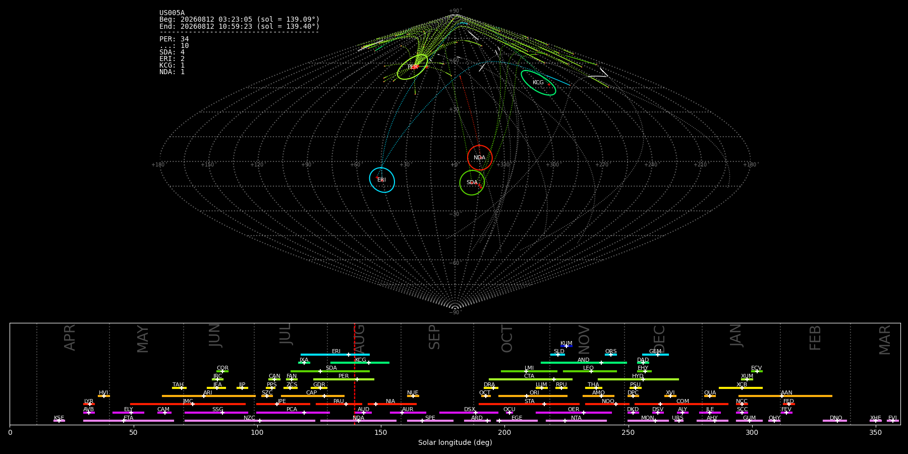This screenshot has width=908, height=454.
Task: Click the red NDA radiant circle
Action: pos(480,158)
